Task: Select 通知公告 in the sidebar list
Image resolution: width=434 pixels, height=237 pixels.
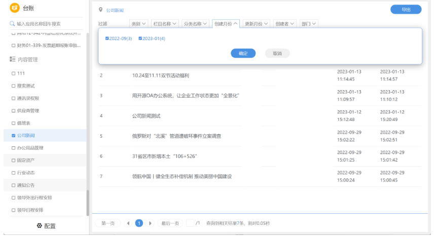Action: click(x=45, y=185)
